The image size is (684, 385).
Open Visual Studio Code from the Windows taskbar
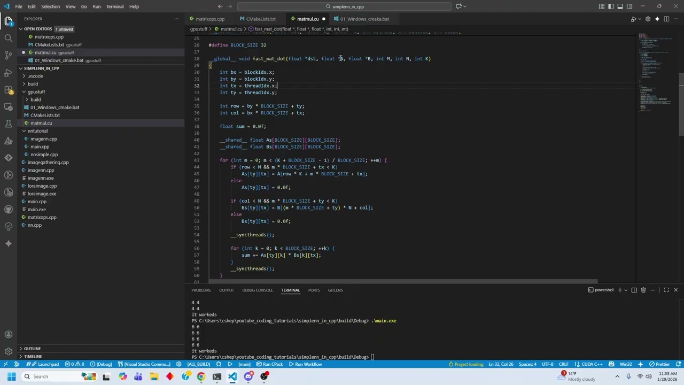(232, 376)
